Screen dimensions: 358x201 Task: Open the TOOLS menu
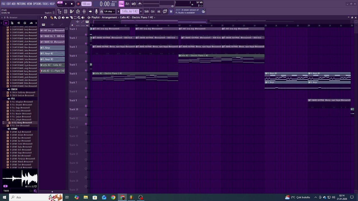[x=46, y=4]
